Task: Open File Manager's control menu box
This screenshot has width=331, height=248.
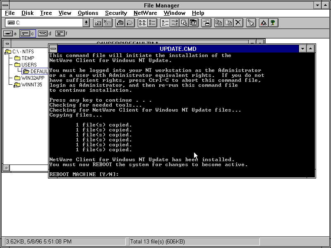Action: (x=6, y=5)
